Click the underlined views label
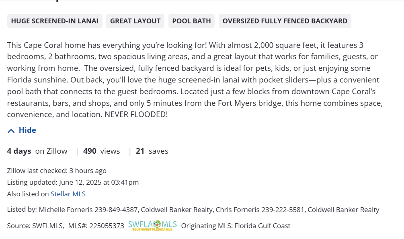 110,151
